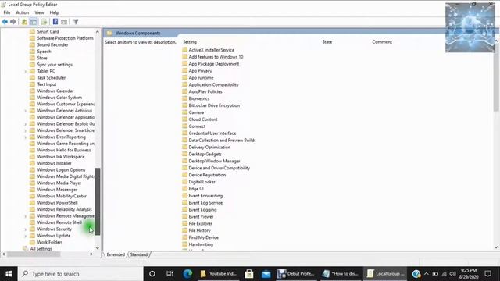
Task: Click the Back arrow toolbar icon
Action: [5, 22]
